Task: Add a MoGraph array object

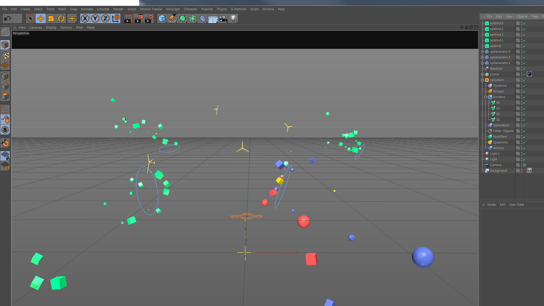Action: click(193, 19)
